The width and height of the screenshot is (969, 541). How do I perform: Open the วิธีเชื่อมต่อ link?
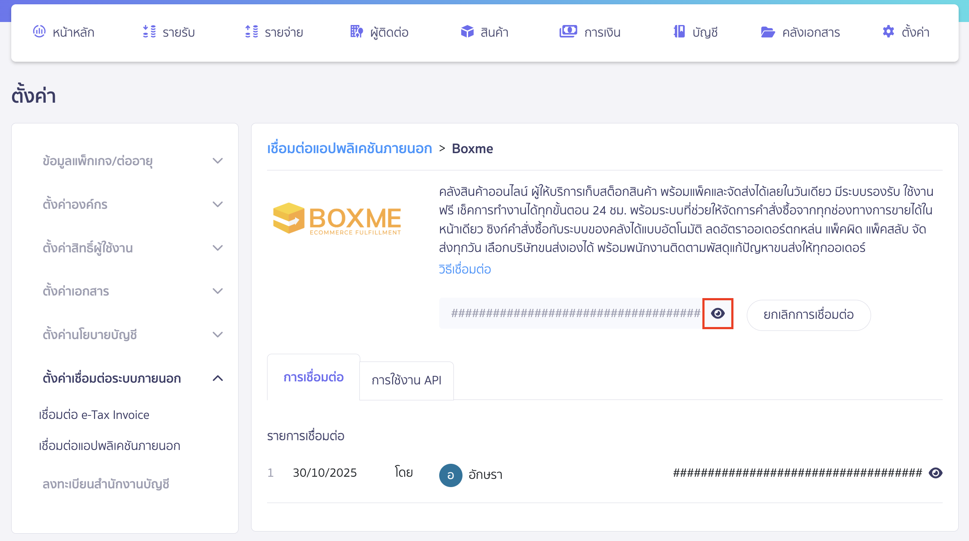464,269
